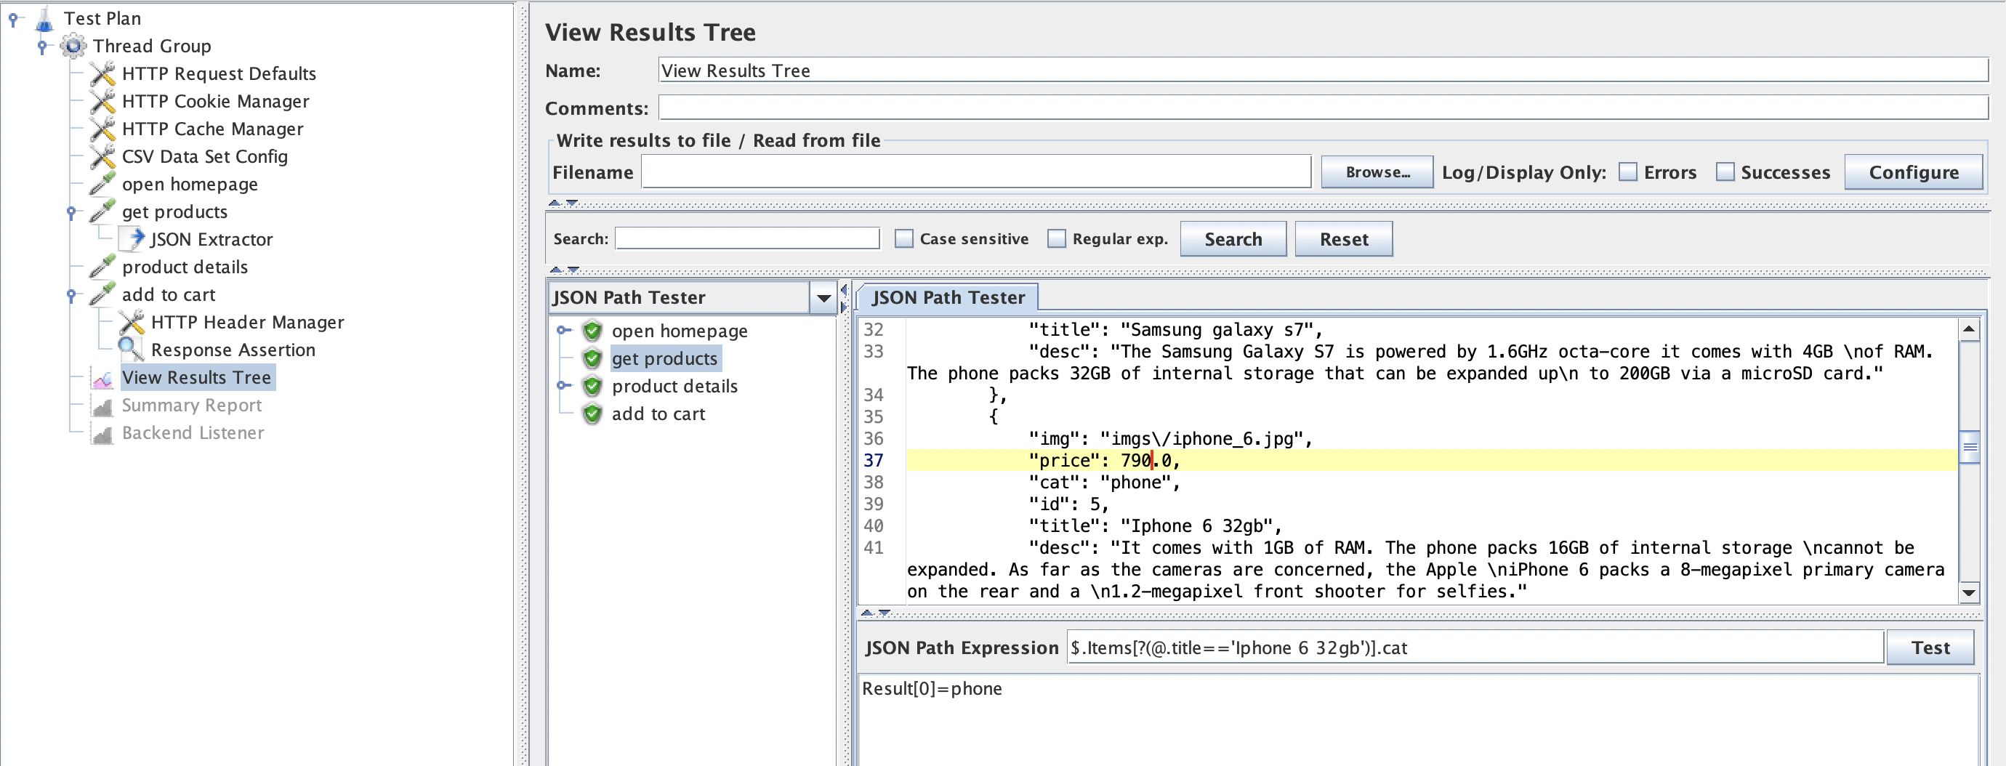
Task: Expand the product details result node
Action: pos(564,386)
